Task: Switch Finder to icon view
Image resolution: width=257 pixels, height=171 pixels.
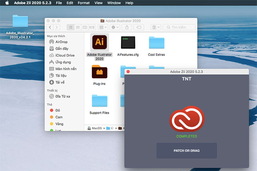Action: click(x=70, y=27)
